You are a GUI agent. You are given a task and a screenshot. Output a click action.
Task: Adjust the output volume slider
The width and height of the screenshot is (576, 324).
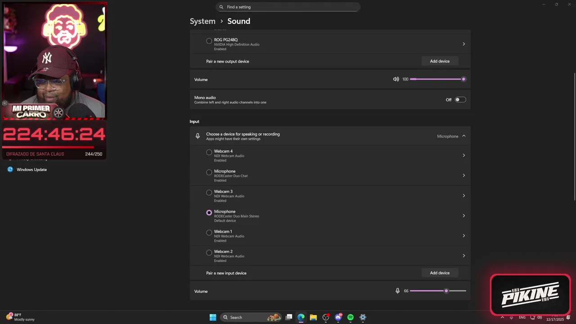point(438,79)
